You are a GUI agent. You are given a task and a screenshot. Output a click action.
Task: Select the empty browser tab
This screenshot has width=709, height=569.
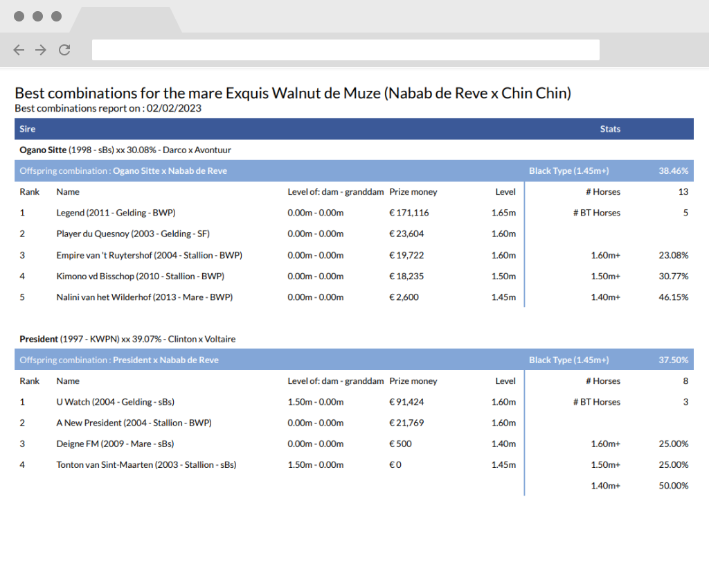[126, 20]
